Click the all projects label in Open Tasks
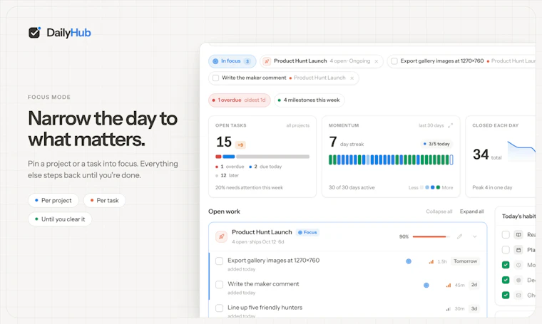The width and height of the screenshot is (542, 324). tap(298, 125)
